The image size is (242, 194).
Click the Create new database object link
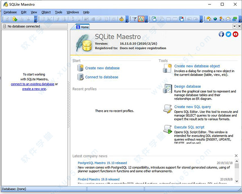197,66
